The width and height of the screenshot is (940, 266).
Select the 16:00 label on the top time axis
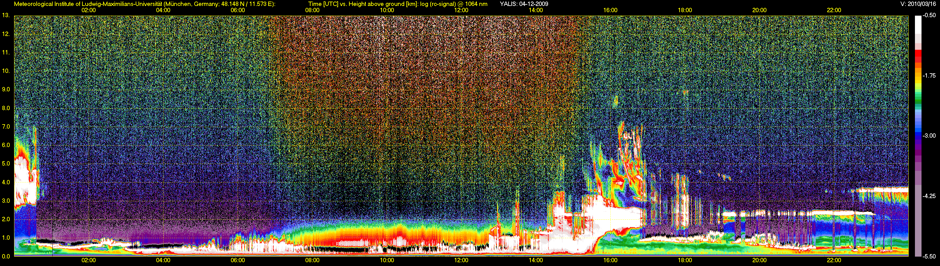(610, 10)
